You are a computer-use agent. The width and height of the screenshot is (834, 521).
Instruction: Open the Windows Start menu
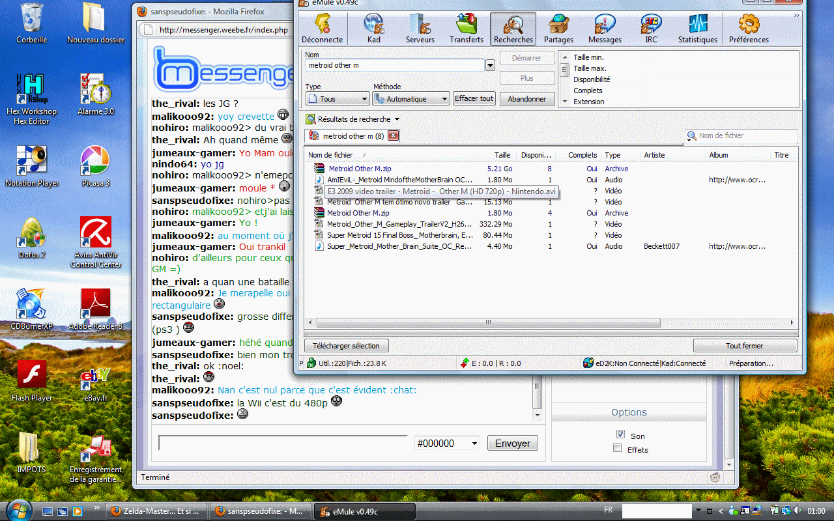coord(18,510)
